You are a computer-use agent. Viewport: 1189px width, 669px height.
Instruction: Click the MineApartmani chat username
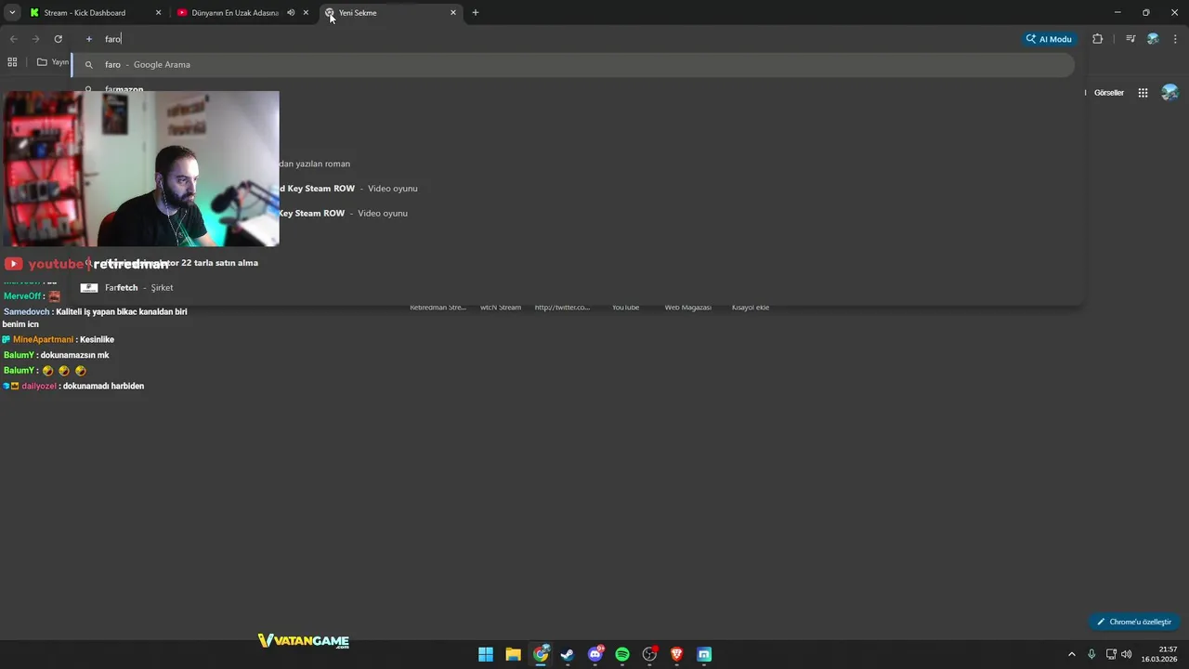click(43, 340)
